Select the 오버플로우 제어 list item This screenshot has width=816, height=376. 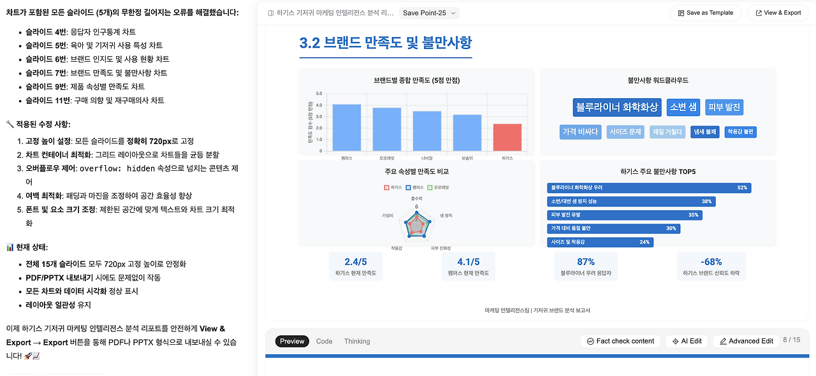coord(132,175)
